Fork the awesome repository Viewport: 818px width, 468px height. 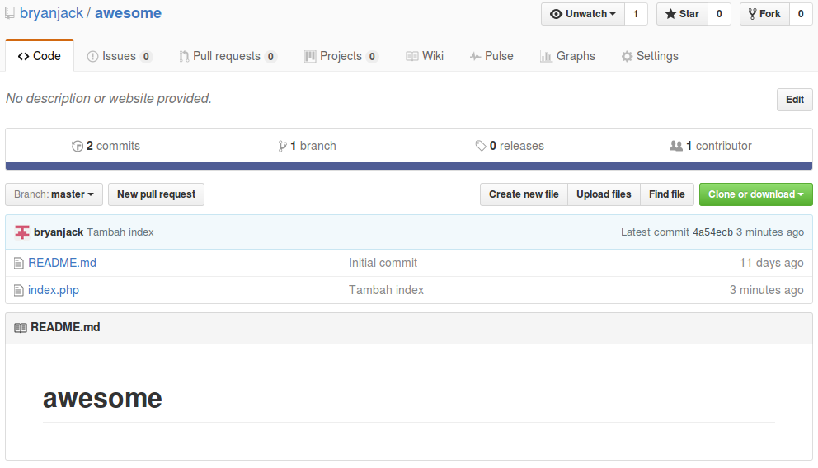(764, 14)
